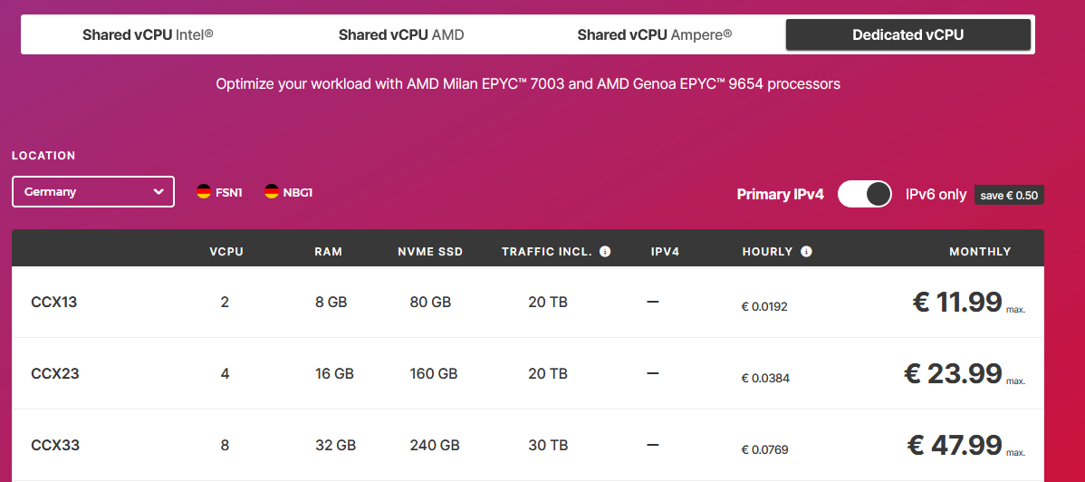The width and height of the screenshot is (1085, 482).
Task: Click the info icon next to Traffic Incl.
Action: [x=606, y=251]
